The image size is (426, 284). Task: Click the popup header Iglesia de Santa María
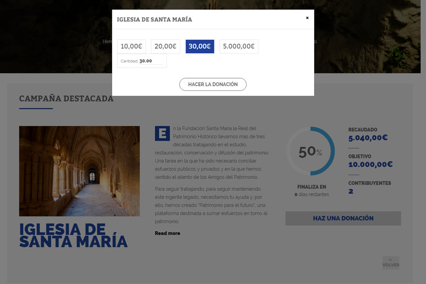[x=154, y=19]
